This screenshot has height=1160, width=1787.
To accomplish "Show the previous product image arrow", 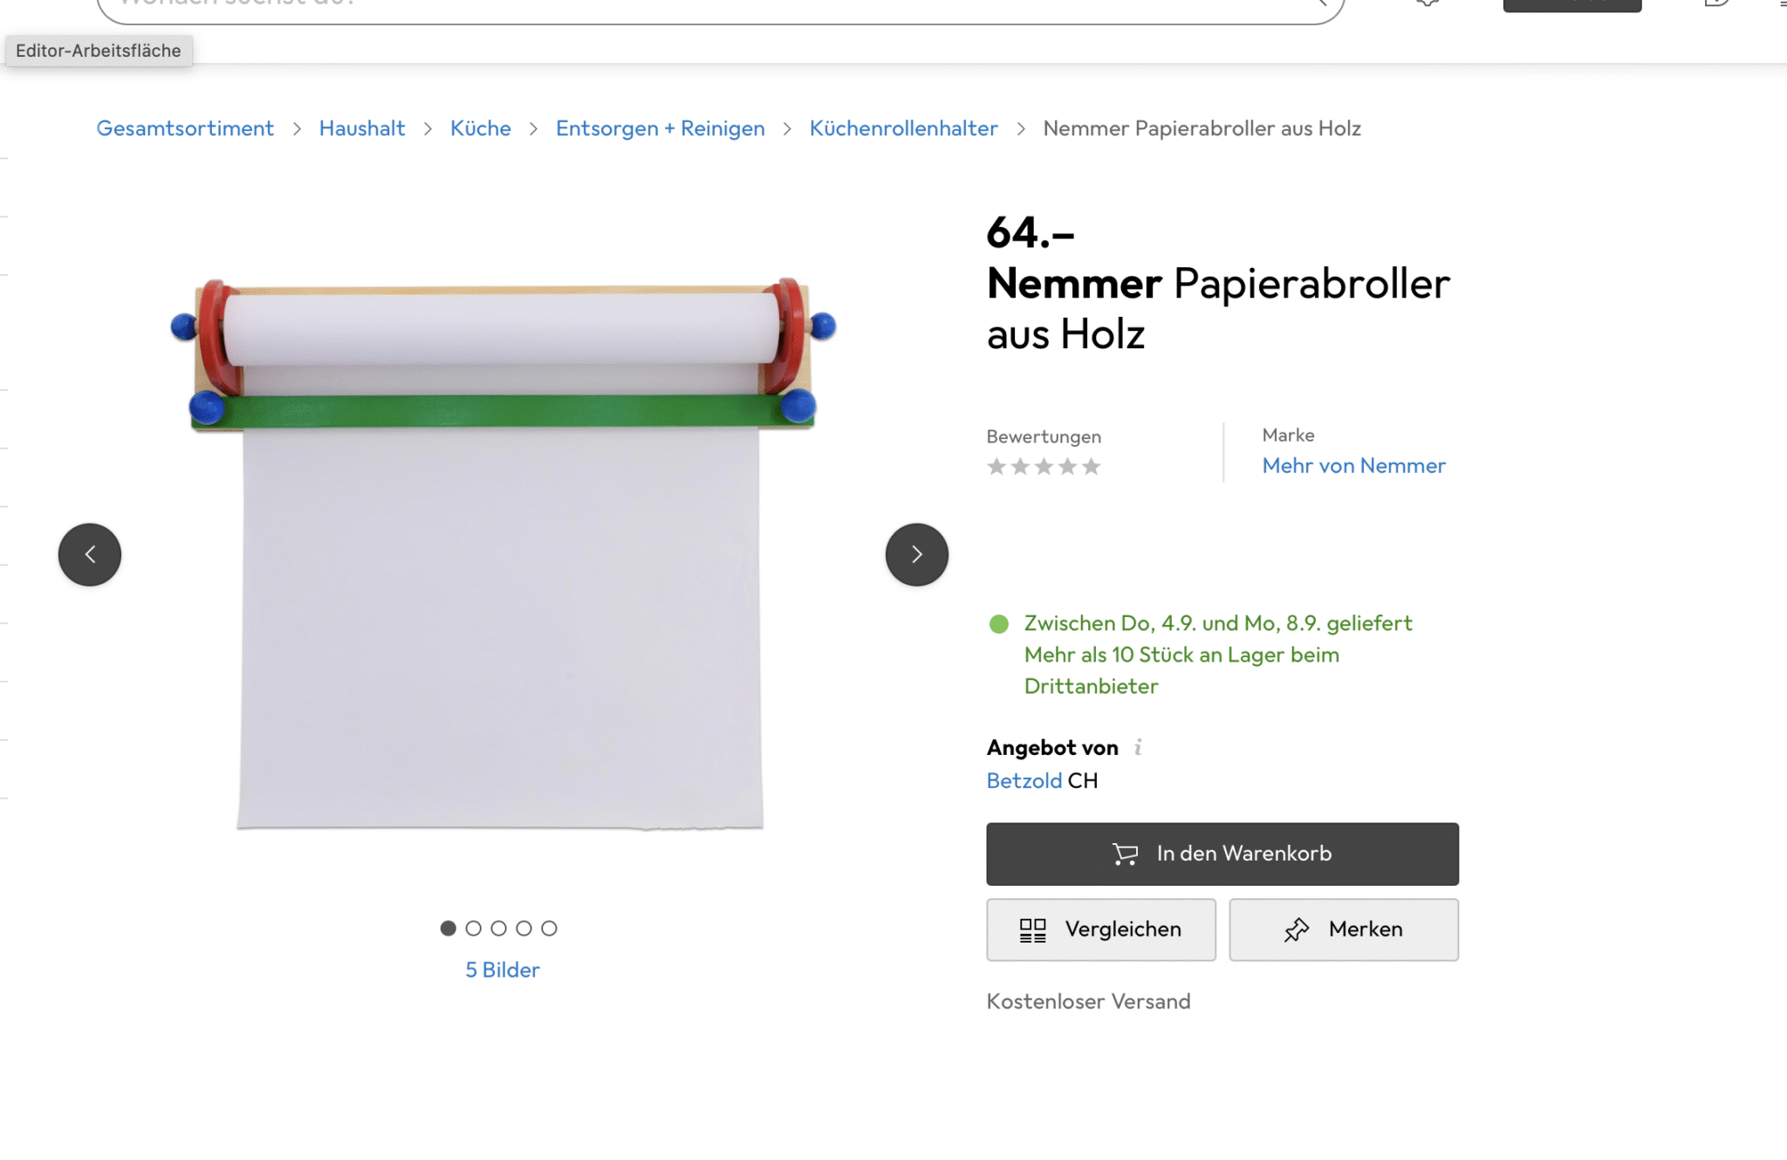I will (90, 554).
